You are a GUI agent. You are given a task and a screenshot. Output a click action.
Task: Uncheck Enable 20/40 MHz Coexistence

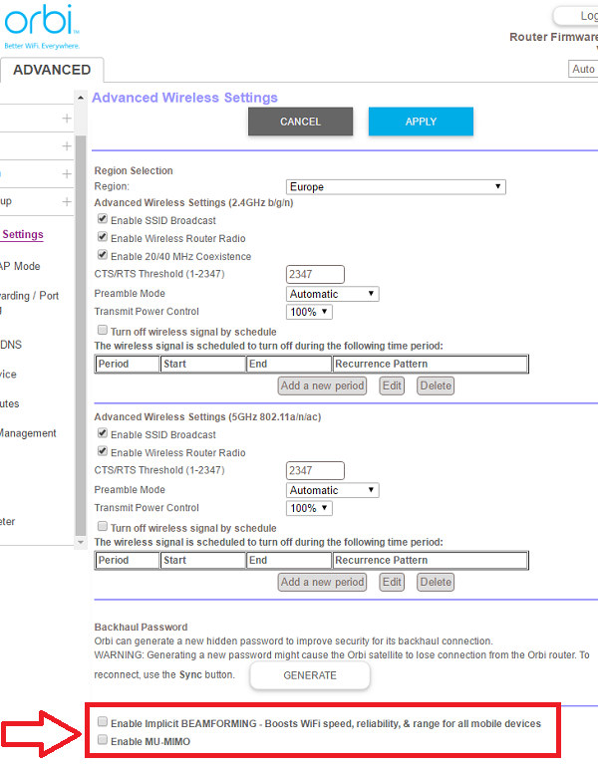click(103, 255)
